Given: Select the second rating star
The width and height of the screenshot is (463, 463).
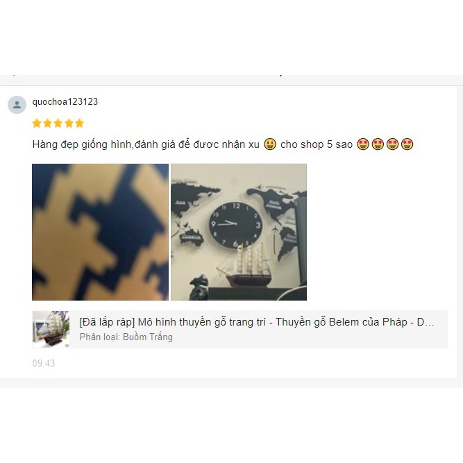Looking at the screenshot, I should click(47, 123).
